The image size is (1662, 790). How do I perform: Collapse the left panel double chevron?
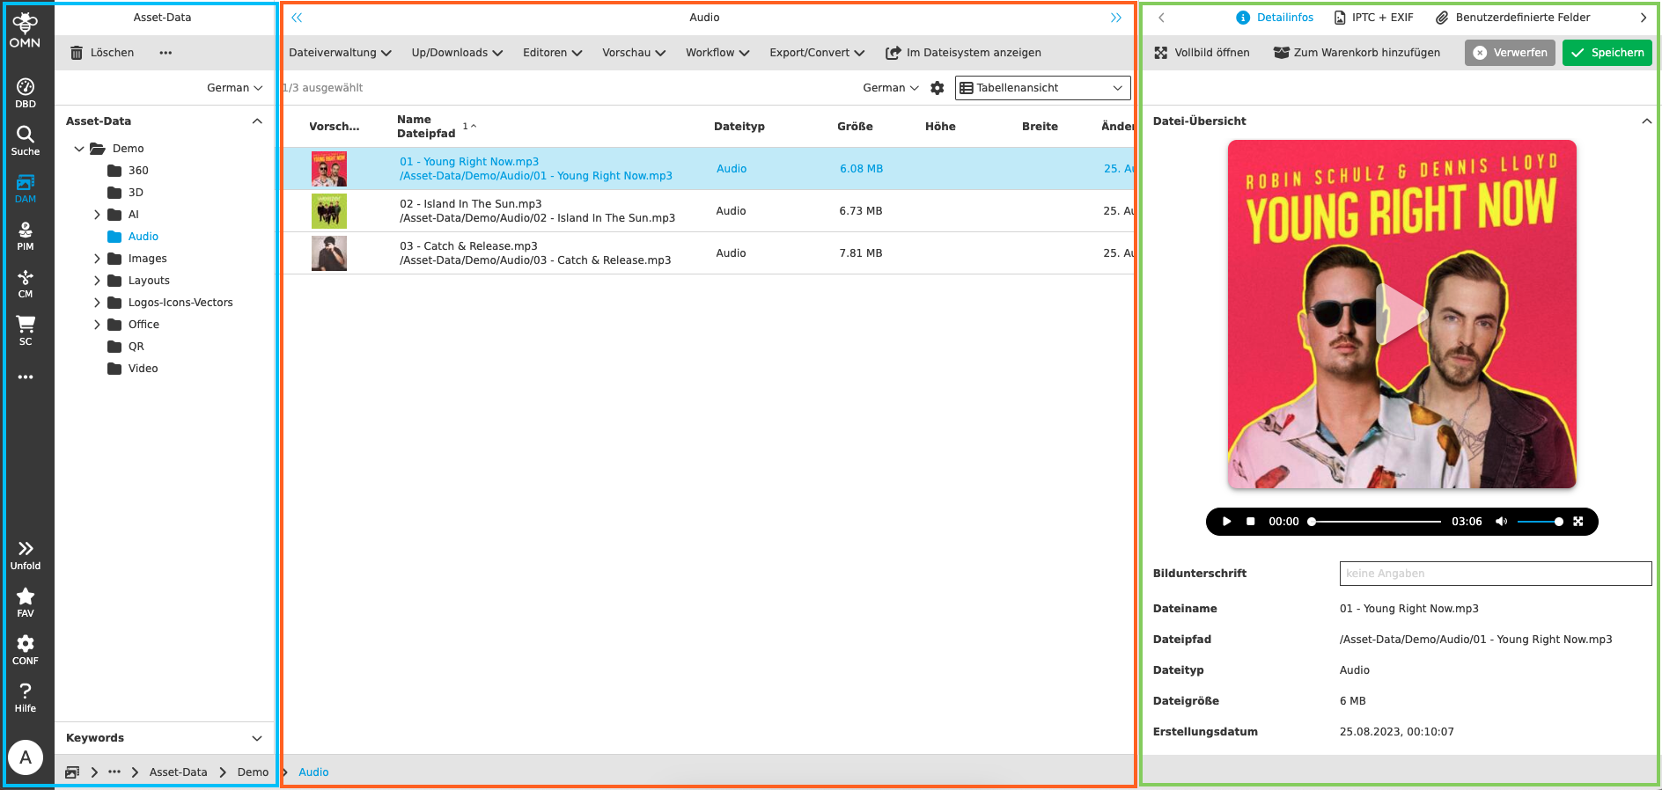(x=297, y=18)
